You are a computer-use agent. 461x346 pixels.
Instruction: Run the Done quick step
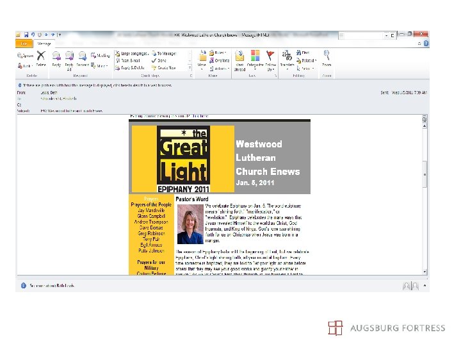159,61
